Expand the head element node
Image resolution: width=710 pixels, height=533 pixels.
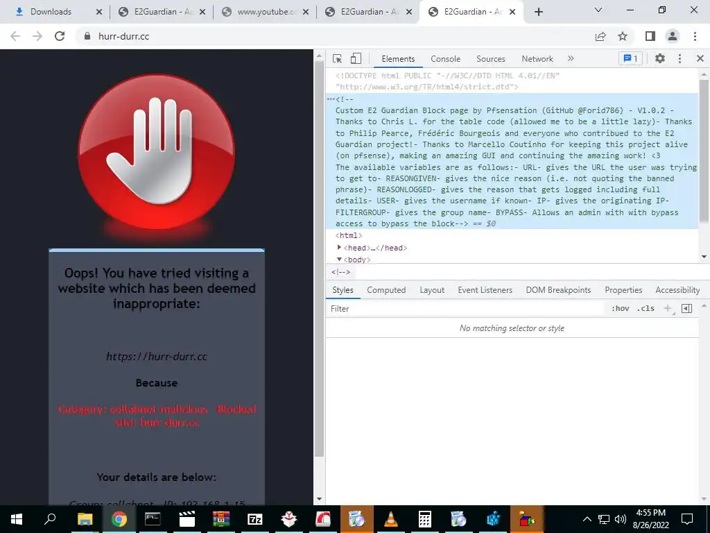click(x=339, y=248)
